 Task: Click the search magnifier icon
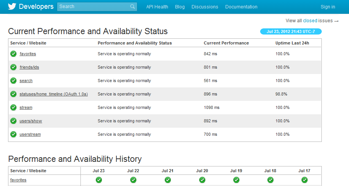133,7
